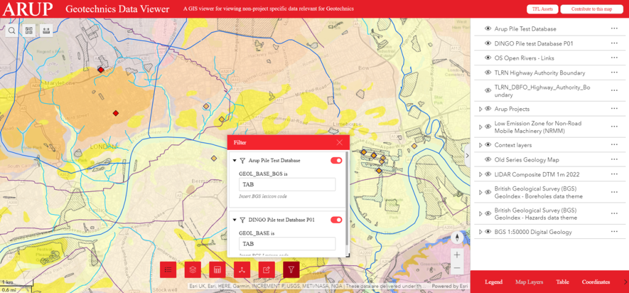Open the basemap gallery grid icon
This screenshot has width=629, height=293.
click(x=29, y=31)
